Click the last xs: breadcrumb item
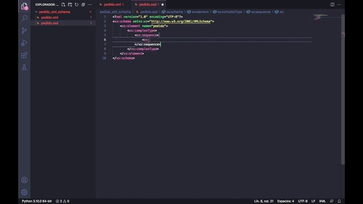 pyautogui.click(x=281, y=12)
